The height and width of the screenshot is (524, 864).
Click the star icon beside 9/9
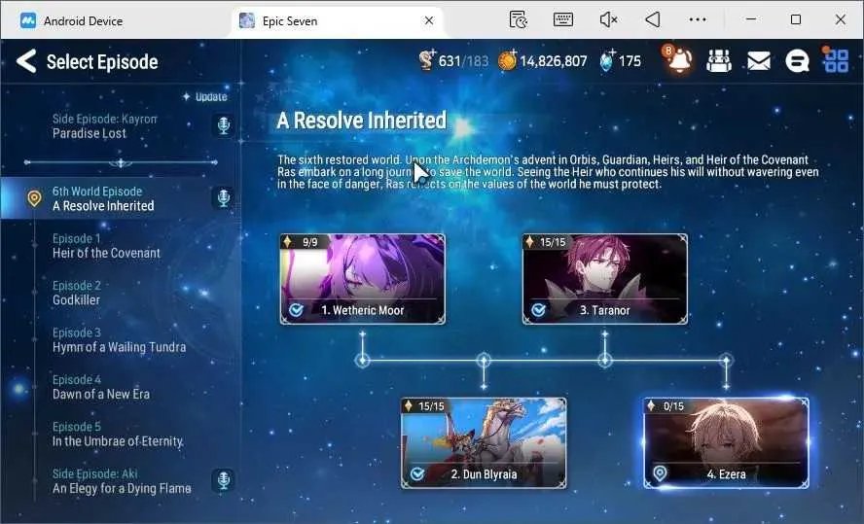(287, 242)
